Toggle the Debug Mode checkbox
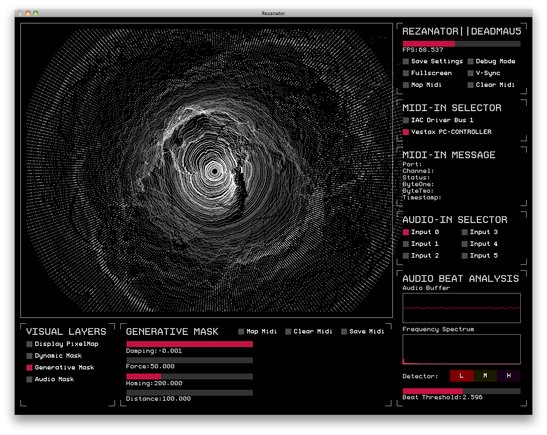Image resolution: width=547 pixels, height=435 pixels. coord(471,61)
